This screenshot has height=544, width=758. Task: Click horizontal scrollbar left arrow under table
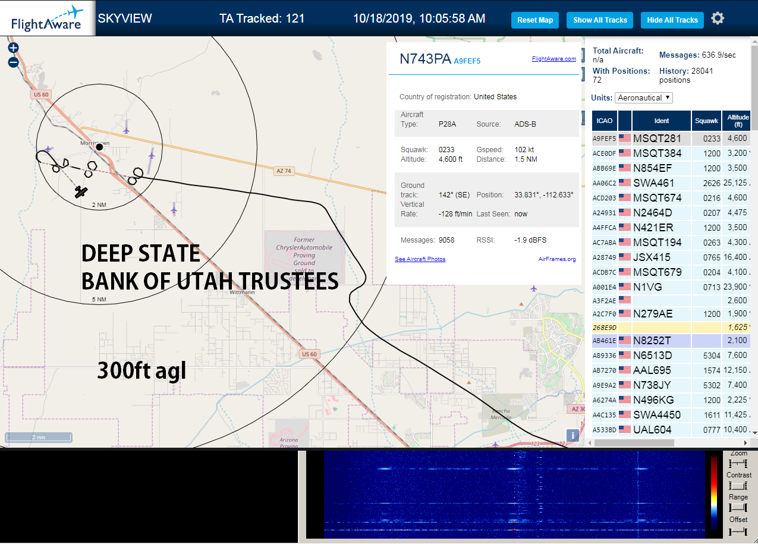coord(590,443)
